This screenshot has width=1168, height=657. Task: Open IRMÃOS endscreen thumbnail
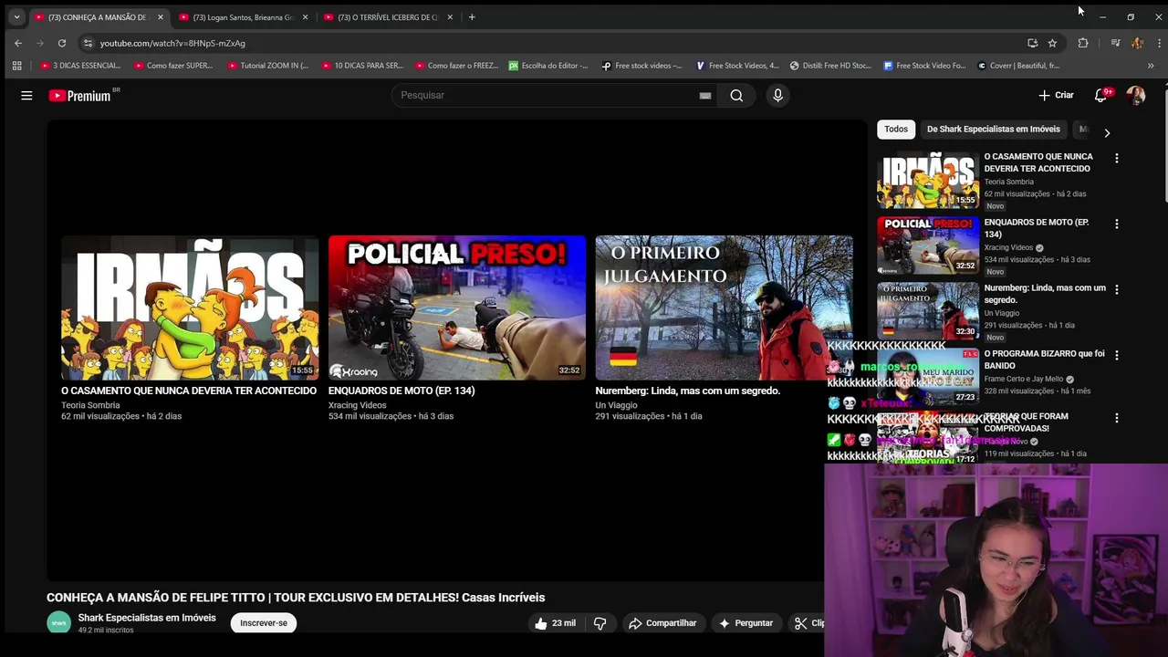coord(190,308)
